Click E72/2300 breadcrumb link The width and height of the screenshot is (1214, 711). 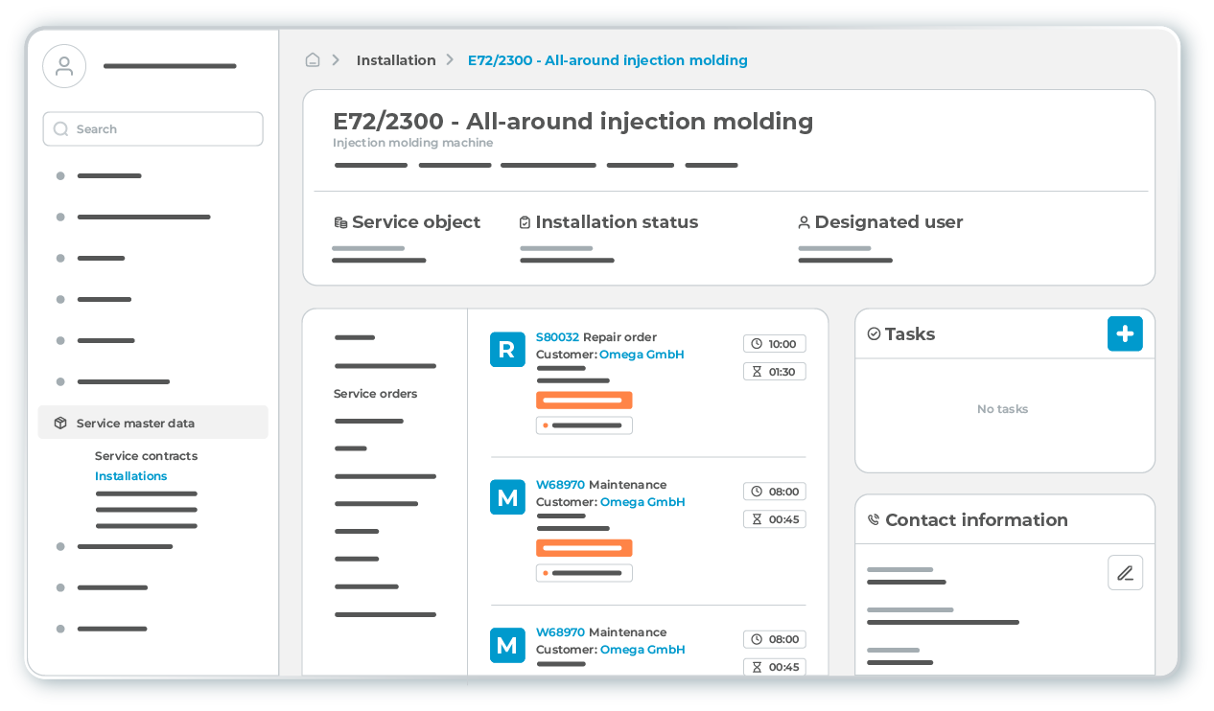pos(608,60)
